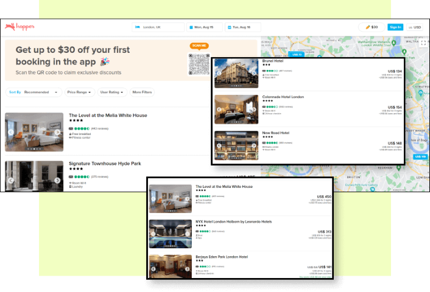Screen dimensions: 430x292
Task: Click the $30 carrot credit button
Action: pyautogui.click(x=372, y=27)
